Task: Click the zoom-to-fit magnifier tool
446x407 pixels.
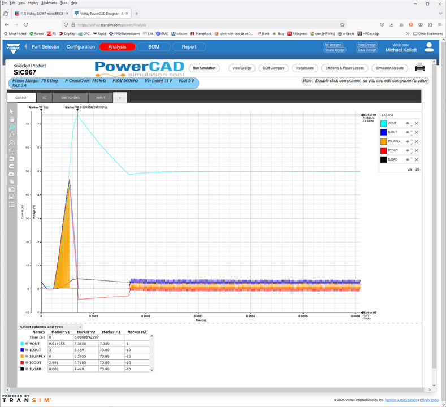Action: (x=11, y=143)
